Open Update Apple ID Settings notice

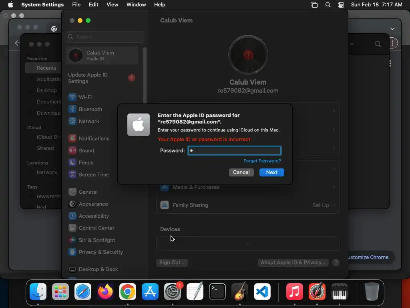(x=102, y=78)
